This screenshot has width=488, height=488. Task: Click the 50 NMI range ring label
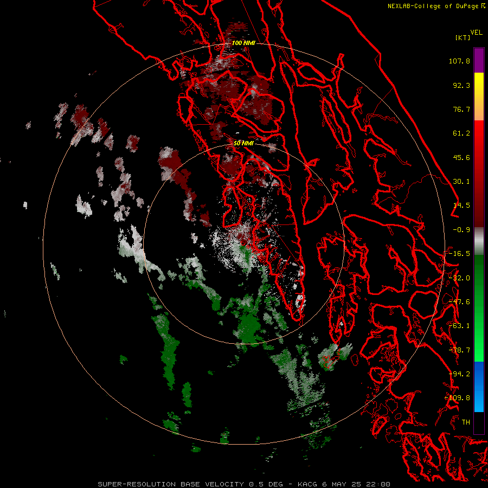[243, 143]
